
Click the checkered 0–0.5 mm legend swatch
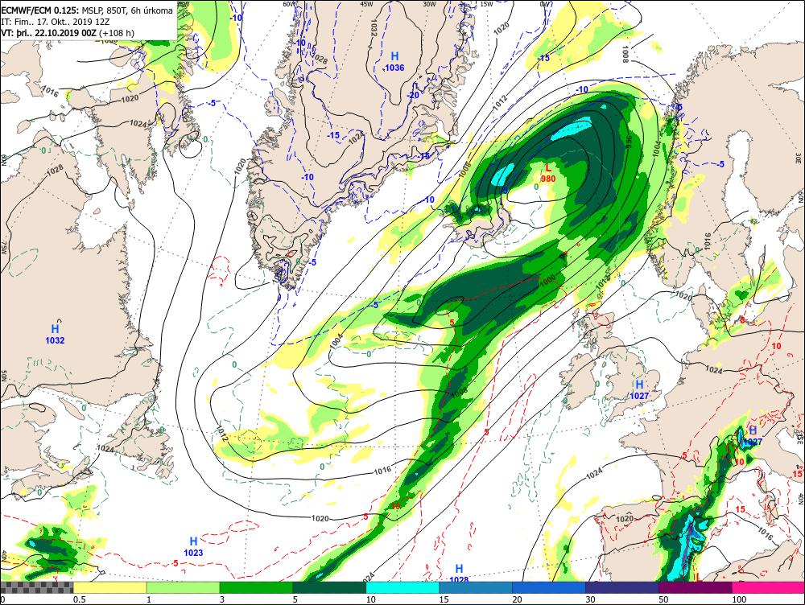37,587
